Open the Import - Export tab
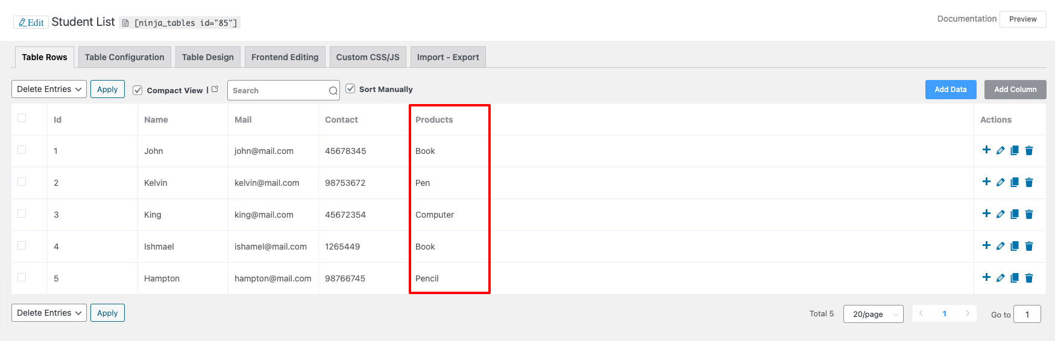 tap(447, 57)
